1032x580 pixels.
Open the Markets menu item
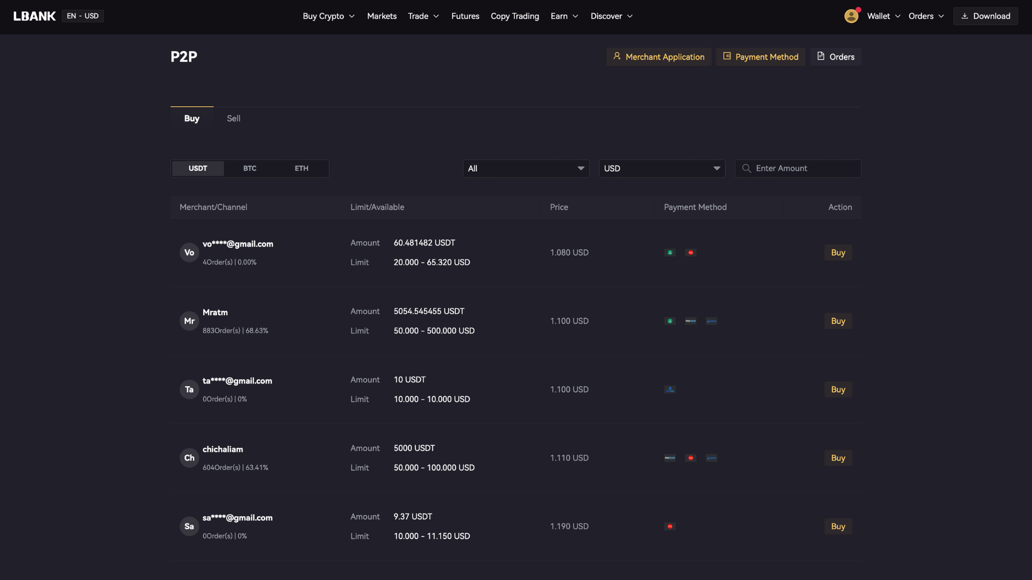[382, 16]
